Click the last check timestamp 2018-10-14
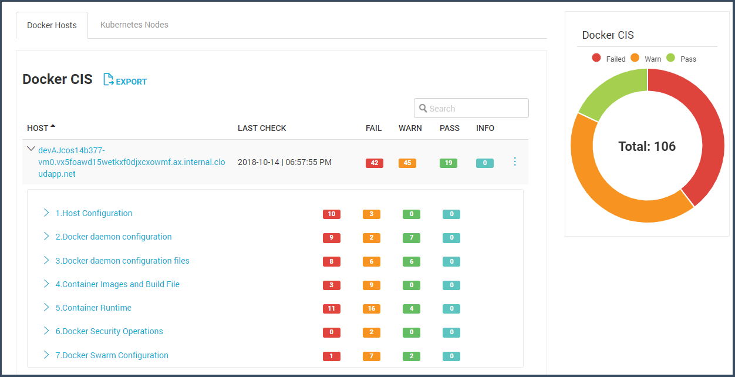The image size is (735, 377). coord(285,162)
